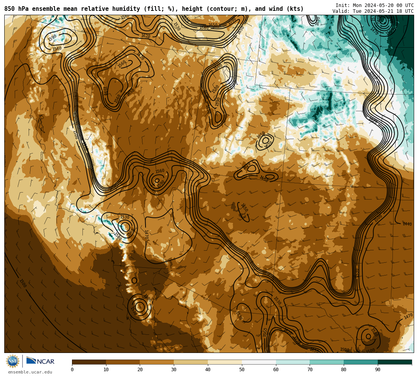Click the Init date text
The height and width of the screenshot is (377, 418).
click(375, 5)
